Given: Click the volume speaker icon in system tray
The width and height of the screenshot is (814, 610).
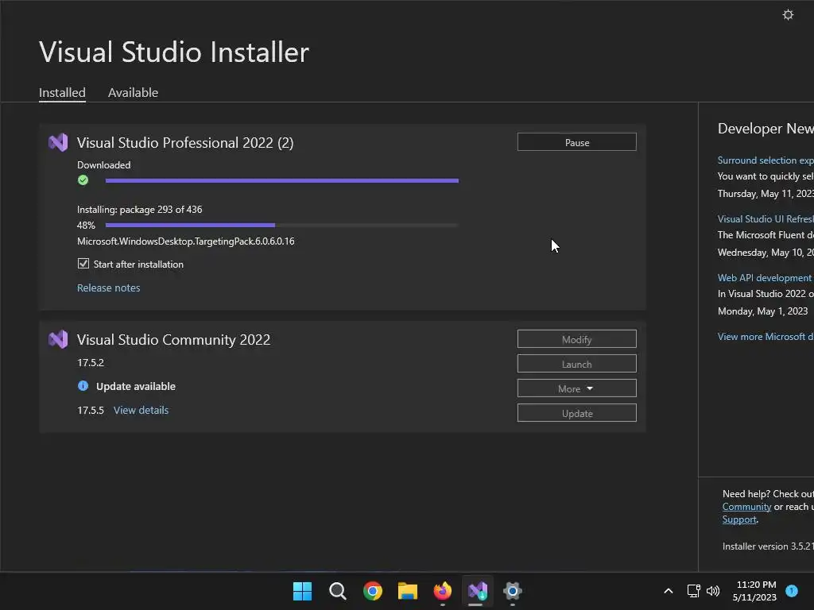Looking at the screenshot, I should [x=713, y=591].
